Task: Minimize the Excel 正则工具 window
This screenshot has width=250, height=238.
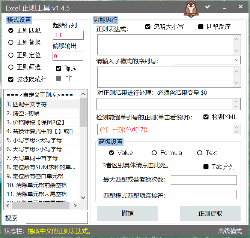Action: tap(224, 8)
